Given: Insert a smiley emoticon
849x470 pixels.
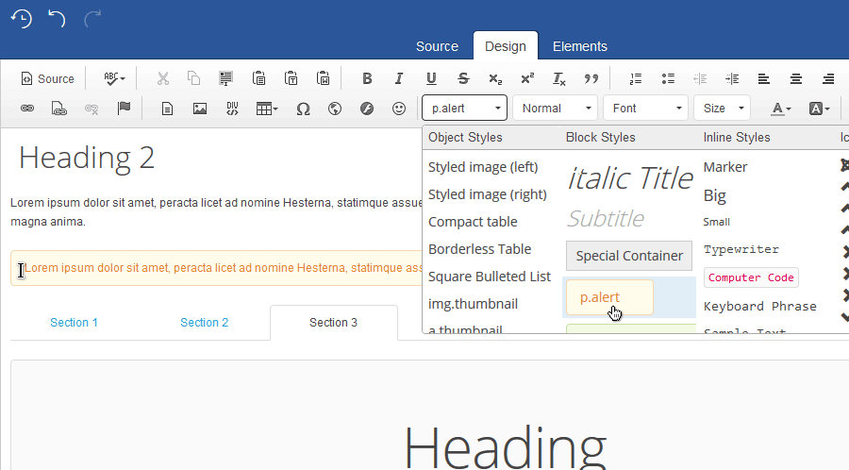Looking at the screenshot, I should coord(399,109).
